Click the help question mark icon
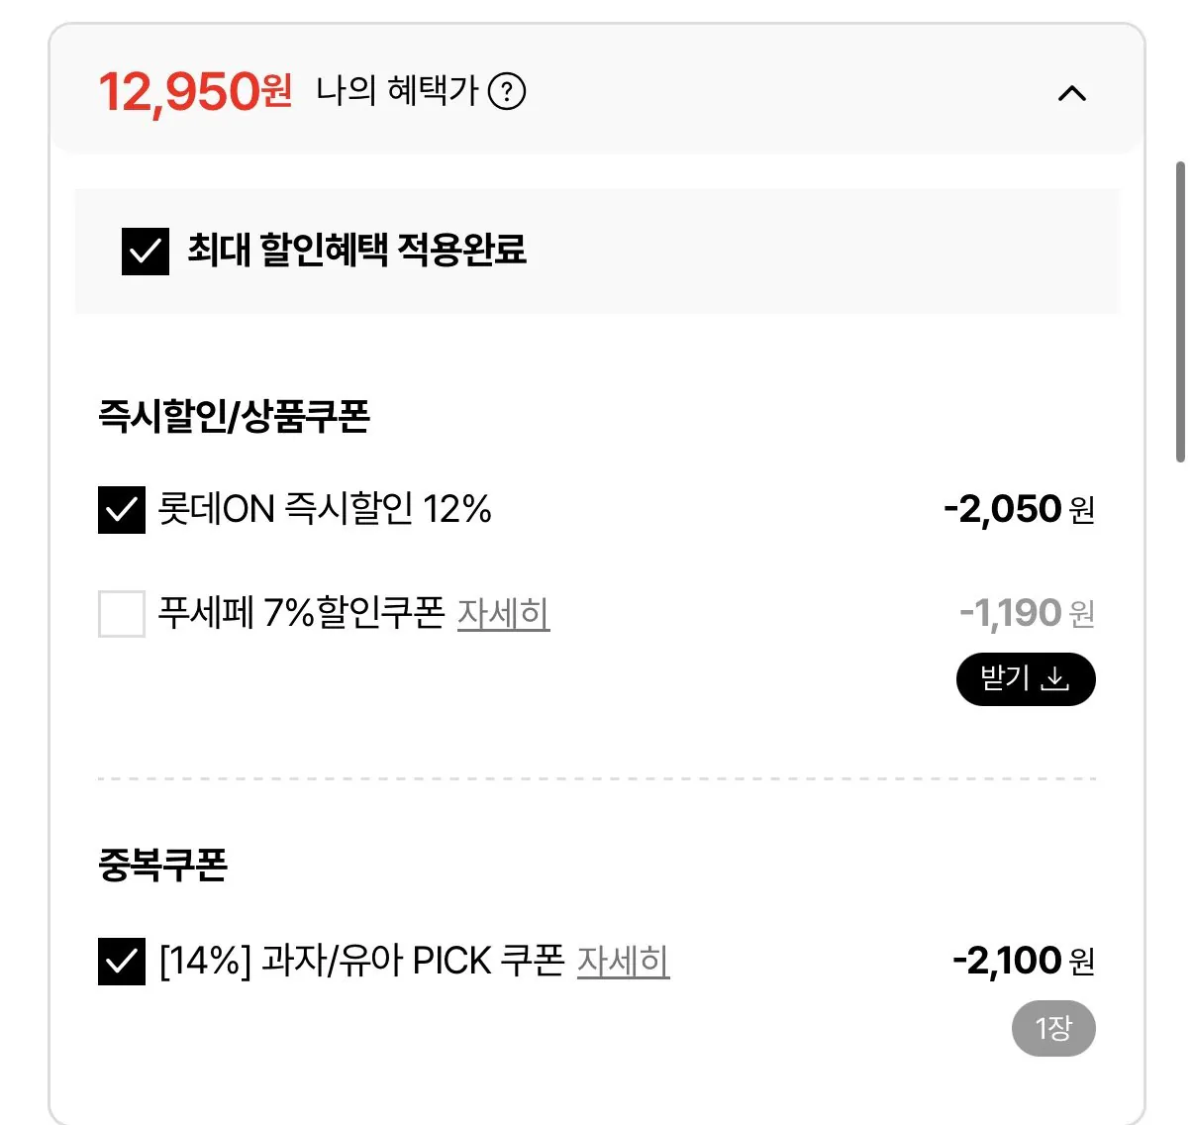Image resolution: width=1194 pixels, height=1125 pixels. 507,92
